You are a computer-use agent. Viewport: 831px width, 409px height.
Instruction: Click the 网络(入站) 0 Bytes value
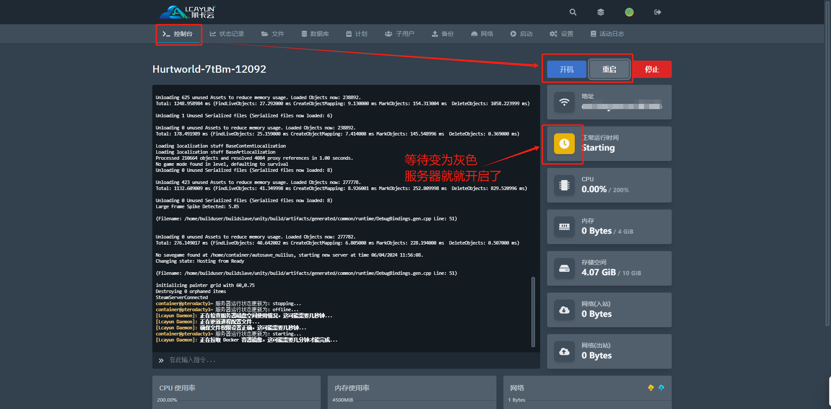[597, 314]
